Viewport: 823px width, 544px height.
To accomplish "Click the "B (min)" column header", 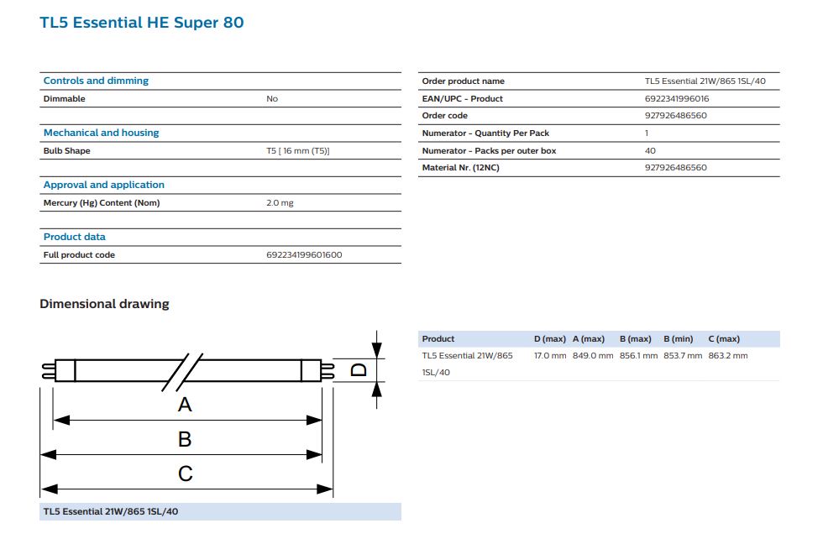I will click(x=679, y=339).
